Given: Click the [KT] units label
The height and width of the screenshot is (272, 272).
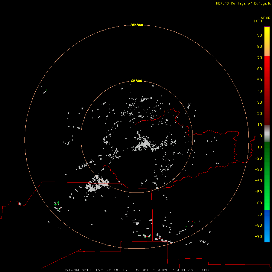Looking at the screenshot, I should tap(258, 21).
